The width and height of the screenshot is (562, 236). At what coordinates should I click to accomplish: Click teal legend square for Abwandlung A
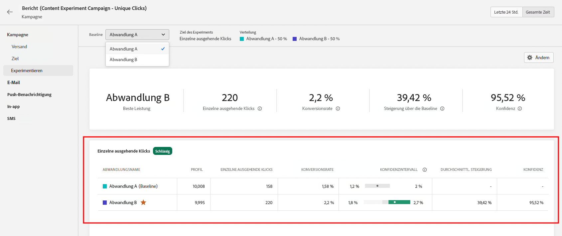pyautogui.click(x=242, y=39)
